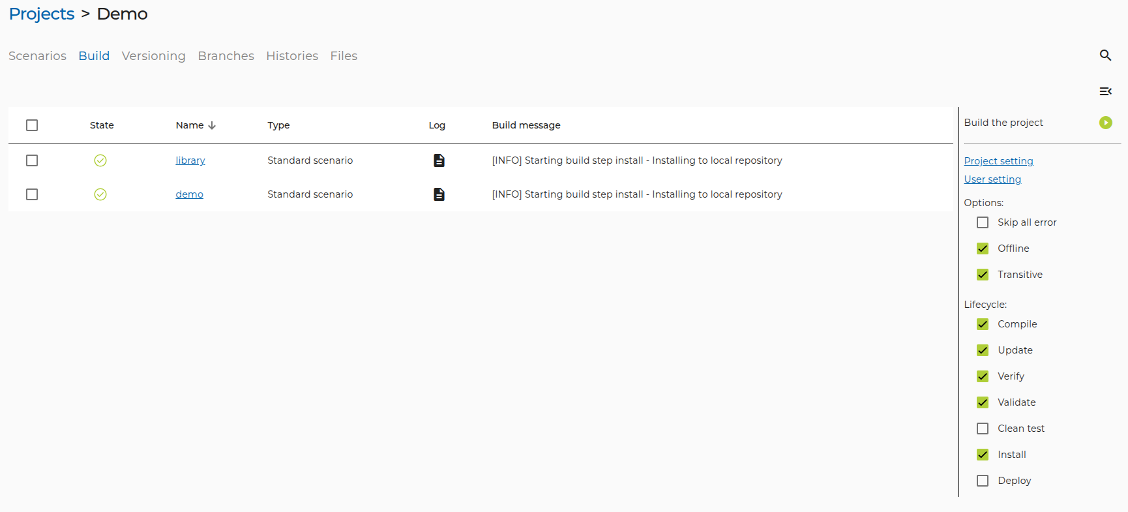Enable the Clean test lifecycle step
The height and width of the screenshot is (512, 1128).
(983, 429)
